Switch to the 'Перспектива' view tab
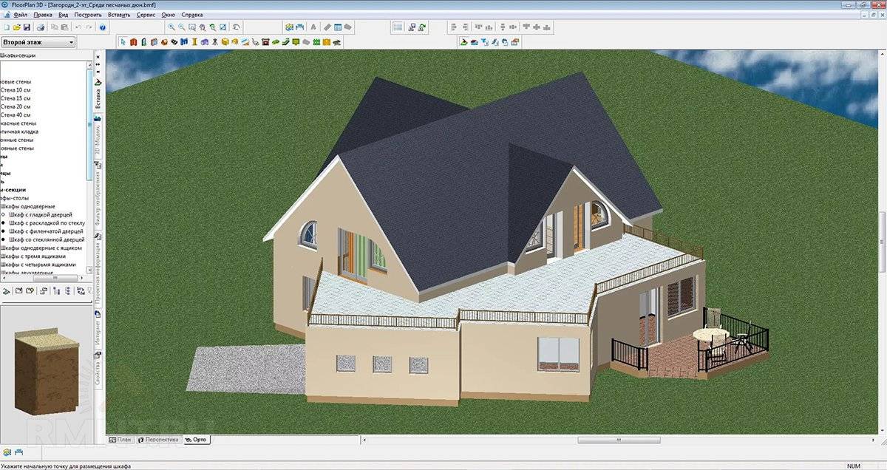The image size is (887, 470). pos(158,440)
